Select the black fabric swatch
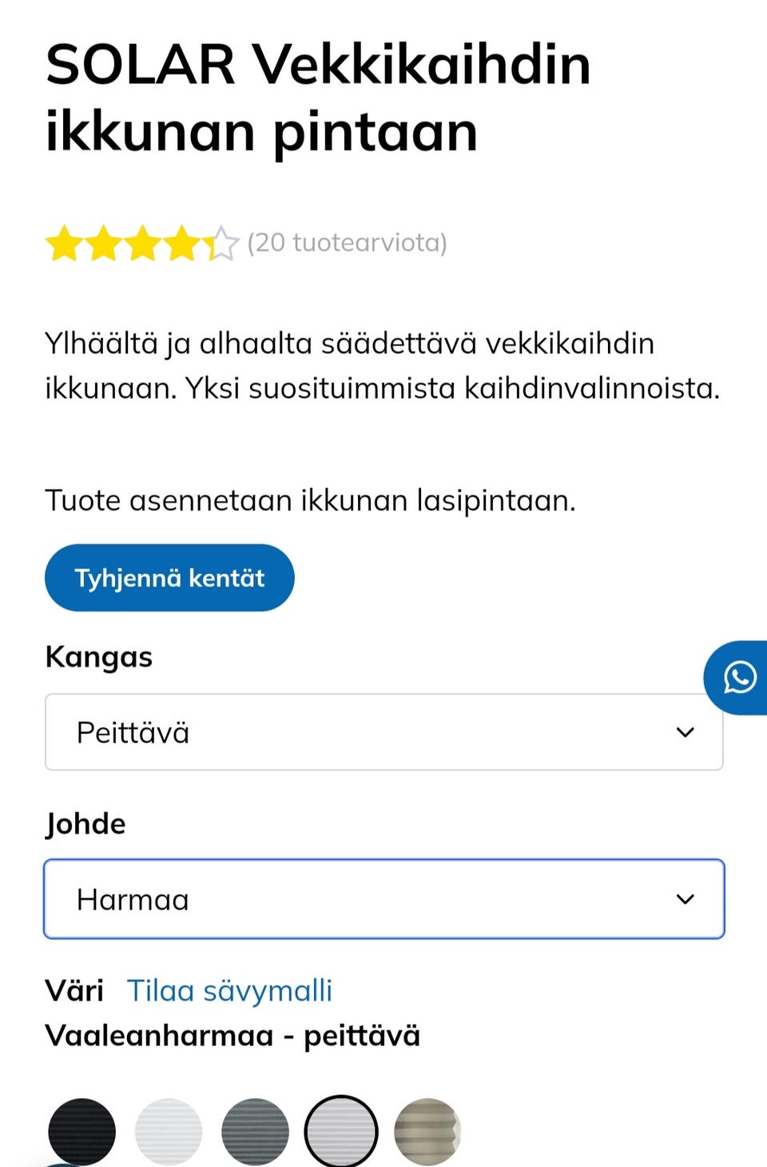Viewport: 767px width, 1167px height. click(81, 1130)
